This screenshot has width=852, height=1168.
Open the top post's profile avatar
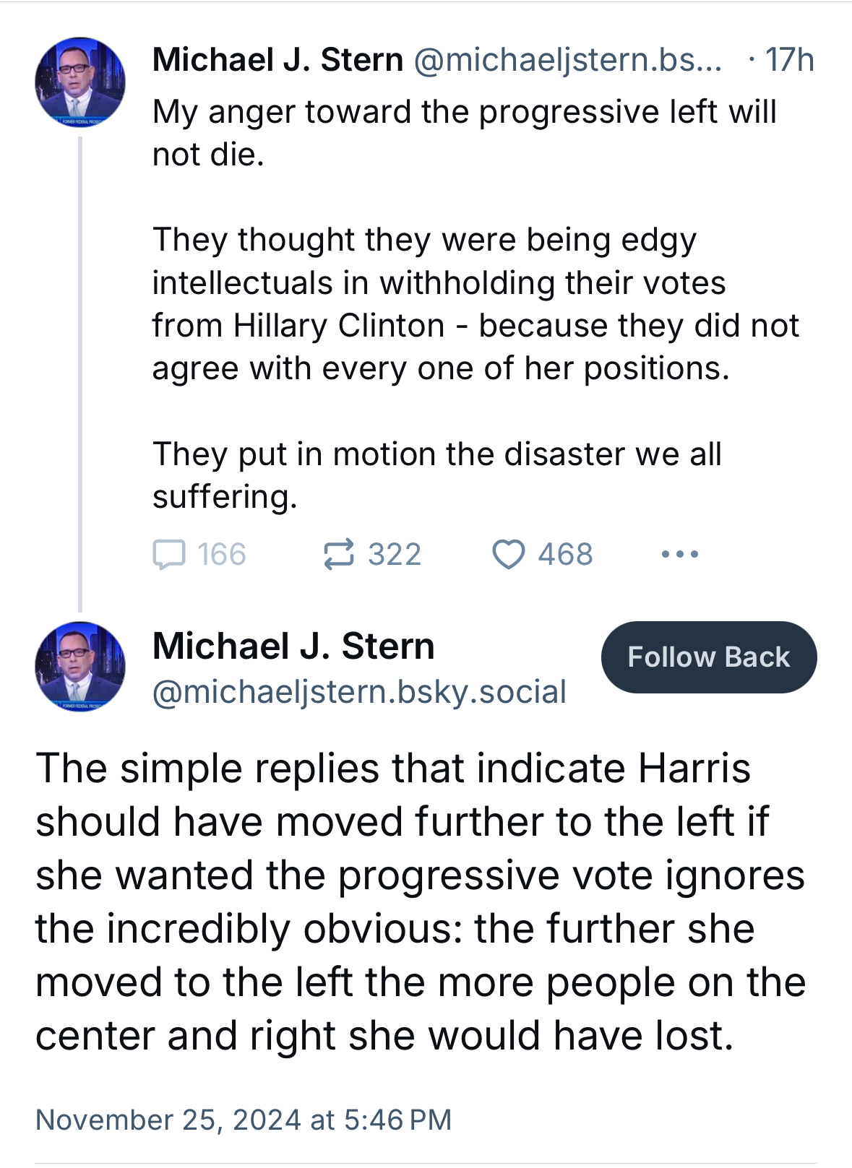[x=80, y=82]
